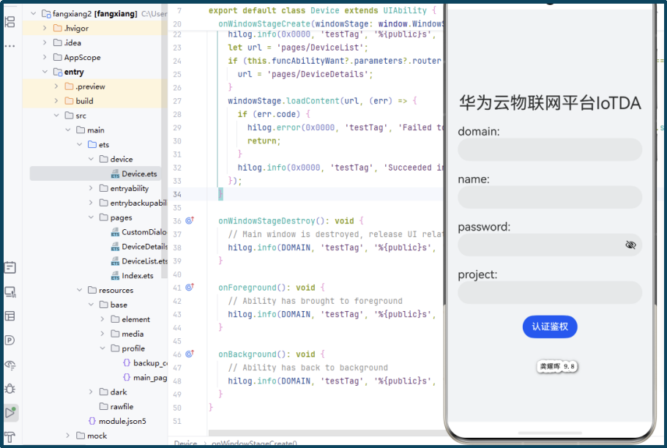
Task: Open the Debug bug icon in sidebar
Action: (x=10, y=389)
